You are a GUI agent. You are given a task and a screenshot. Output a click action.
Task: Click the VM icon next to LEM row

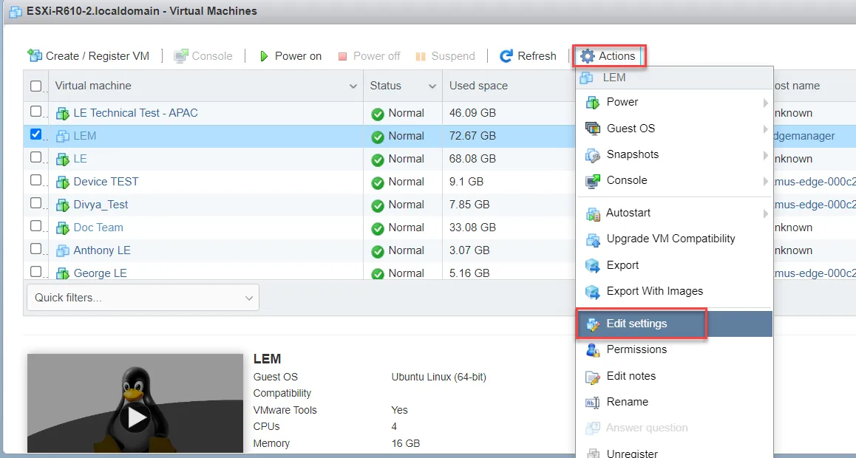pos(63,137)
